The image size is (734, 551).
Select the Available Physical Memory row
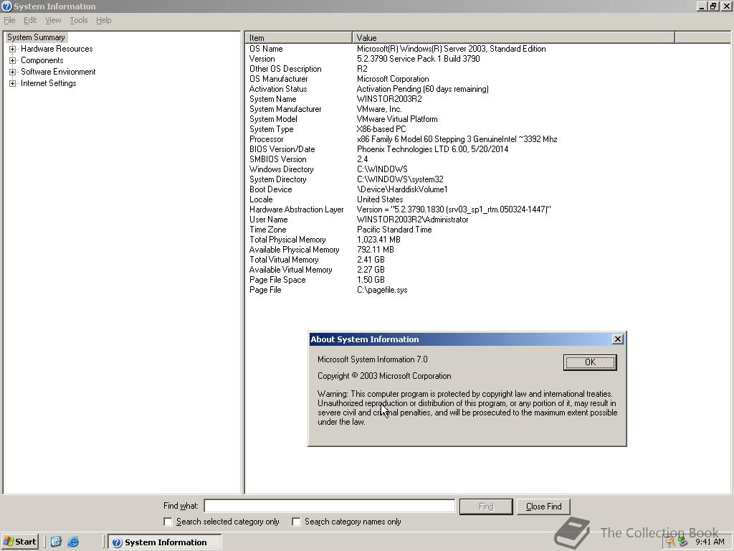(459, 250)
